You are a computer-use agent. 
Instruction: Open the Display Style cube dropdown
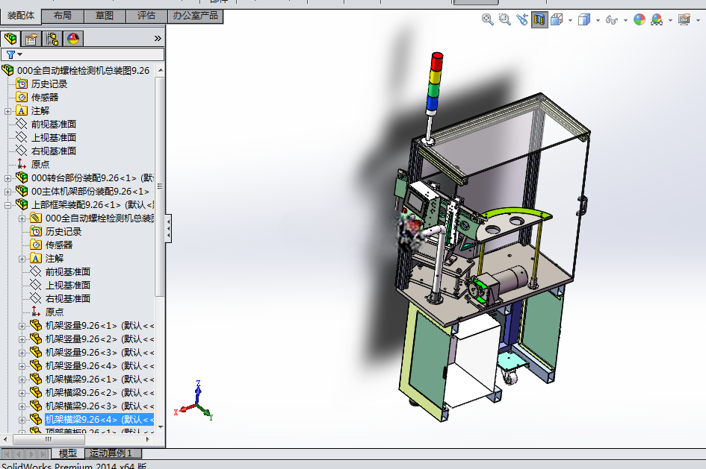(598, 20)
